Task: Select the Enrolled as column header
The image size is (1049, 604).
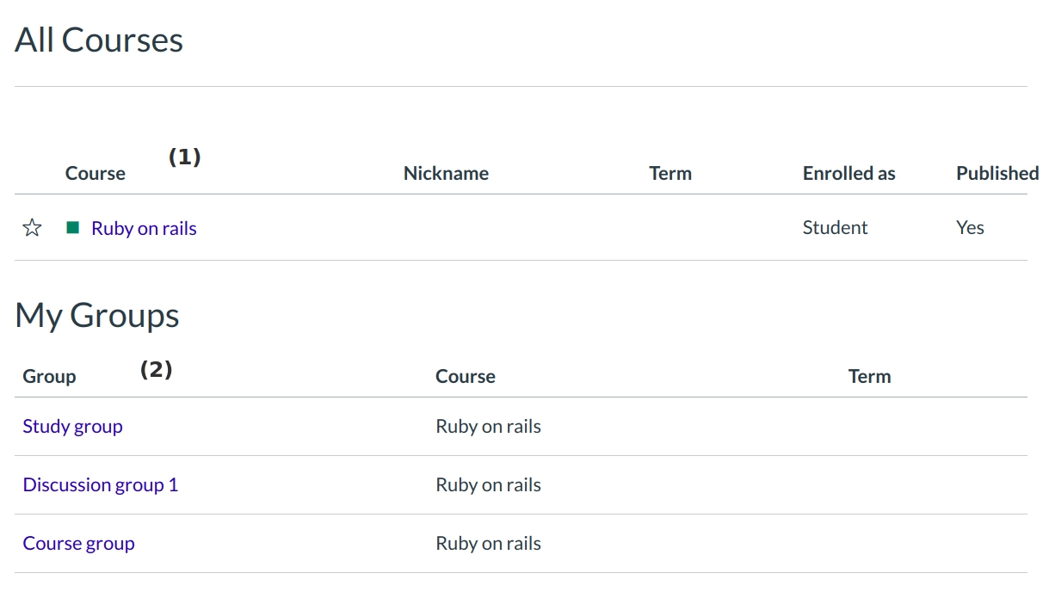Action: click(848, 173)
